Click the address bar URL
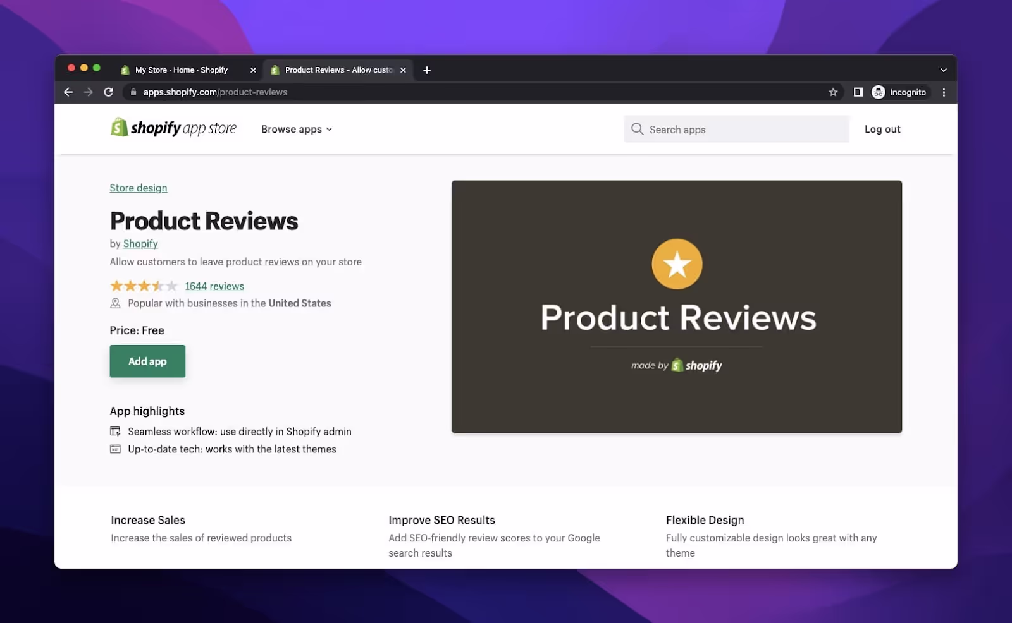This screenshot has height=623, width=1012. pos(215,92)
